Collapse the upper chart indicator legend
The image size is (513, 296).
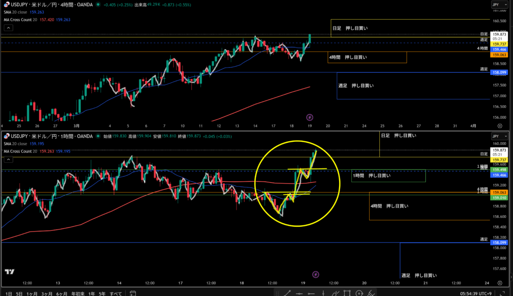click(x=8, y=29)
